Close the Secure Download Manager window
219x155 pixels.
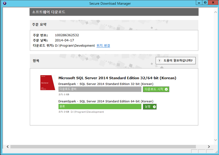213,3
